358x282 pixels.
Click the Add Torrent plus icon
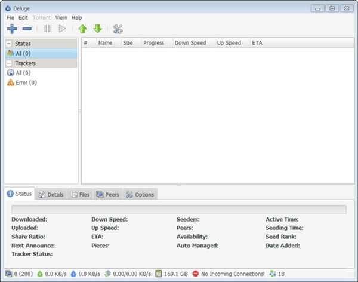tap(11, 29)
